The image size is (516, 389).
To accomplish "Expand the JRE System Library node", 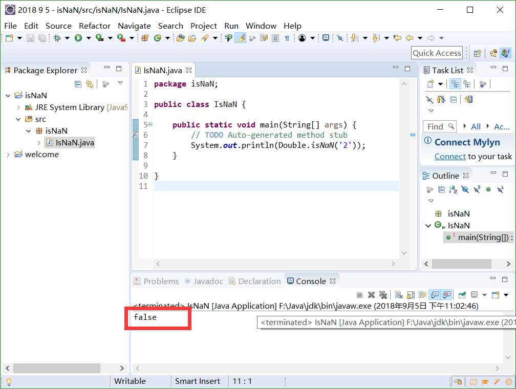I will (18, 107).
